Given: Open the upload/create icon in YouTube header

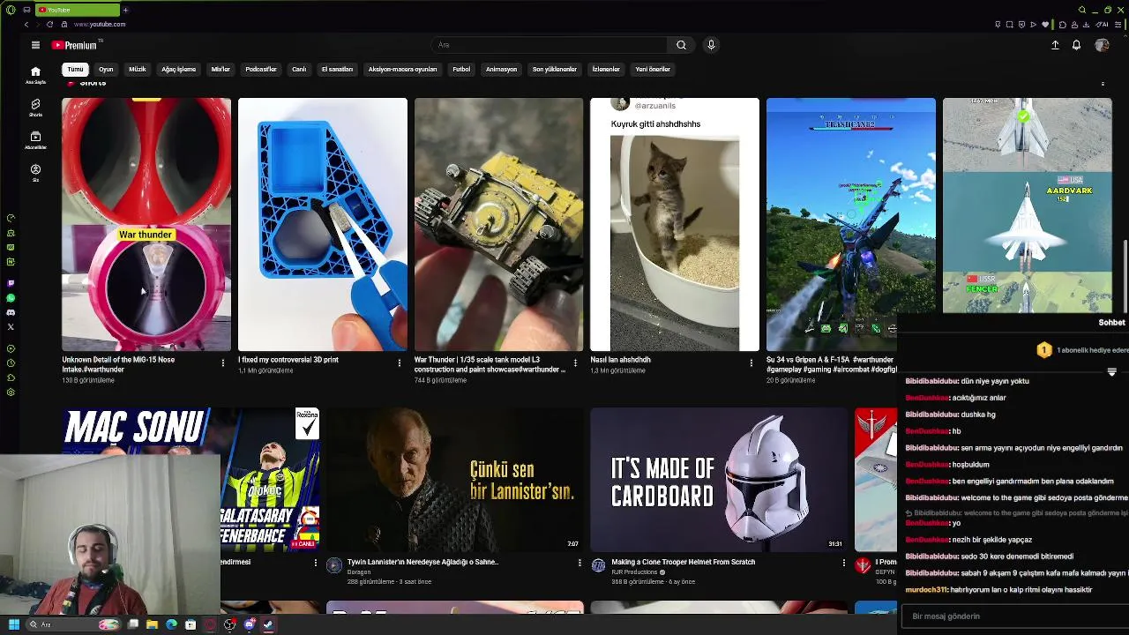Looking at the screenshot, I should [1055, 45].
